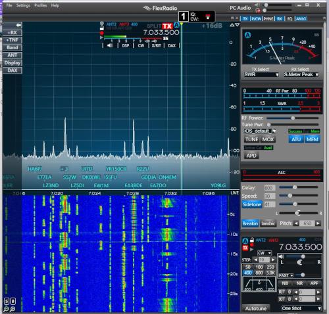Screen dimensions: 329x314
Task: Click the Pitch increase arrow
Action: [x=318, y=223]
